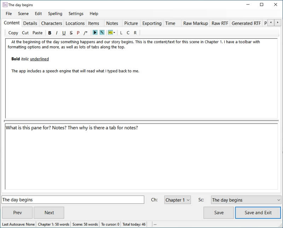Click the underline U toolbar icon

[64, 33]
